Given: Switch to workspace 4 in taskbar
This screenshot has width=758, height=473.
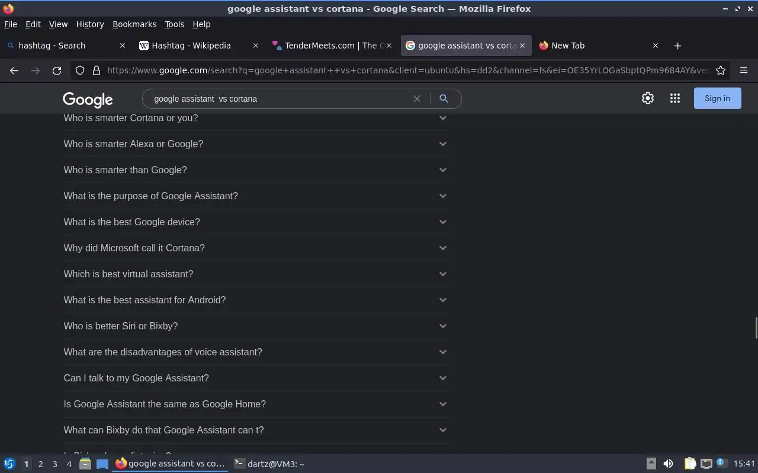Looking at the screenshot, I should click(69, 464).
